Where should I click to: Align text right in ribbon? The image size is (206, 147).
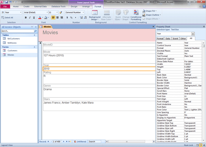point(61,17)
